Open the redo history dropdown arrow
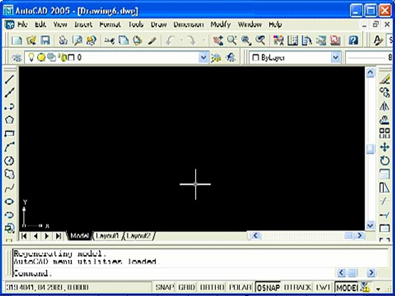This screenshot has width=395, height=296. click(204, 40)
